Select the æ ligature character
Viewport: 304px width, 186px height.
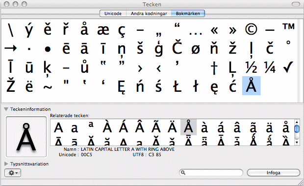pos(103,30)
